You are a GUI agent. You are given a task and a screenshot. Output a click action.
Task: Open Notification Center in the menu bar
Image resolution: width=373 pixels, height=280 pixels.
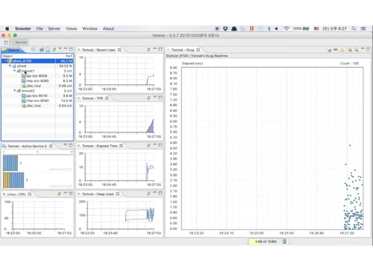click(363, 28)
